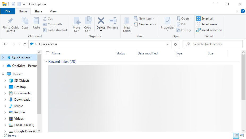Click the red X Delete icon
246x139 pixels.
(101, 21)
